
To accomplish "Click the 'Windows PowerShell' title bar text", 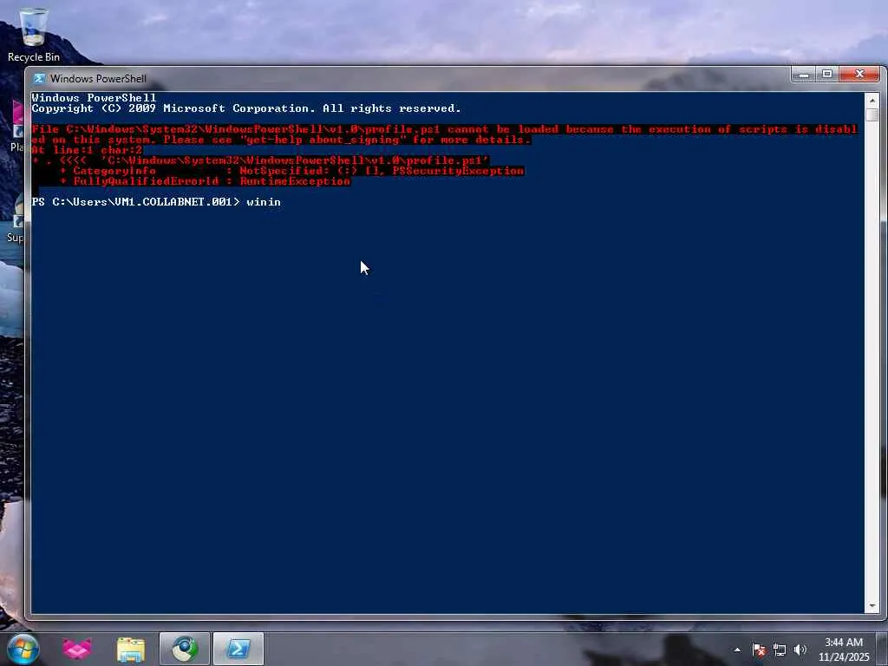I will pyautogui.click(x=98, y=79).
